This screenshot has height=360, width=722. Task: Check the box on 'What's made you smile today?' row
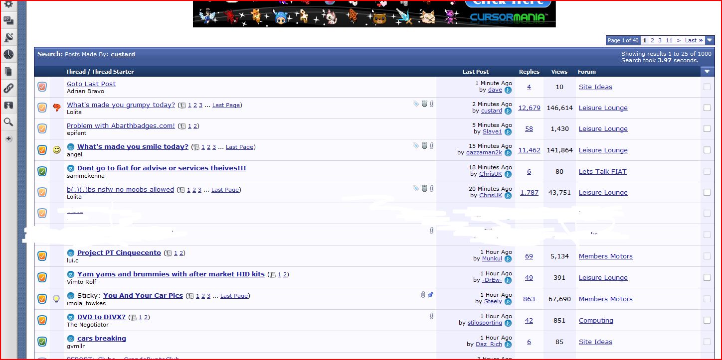pos(707,150)
